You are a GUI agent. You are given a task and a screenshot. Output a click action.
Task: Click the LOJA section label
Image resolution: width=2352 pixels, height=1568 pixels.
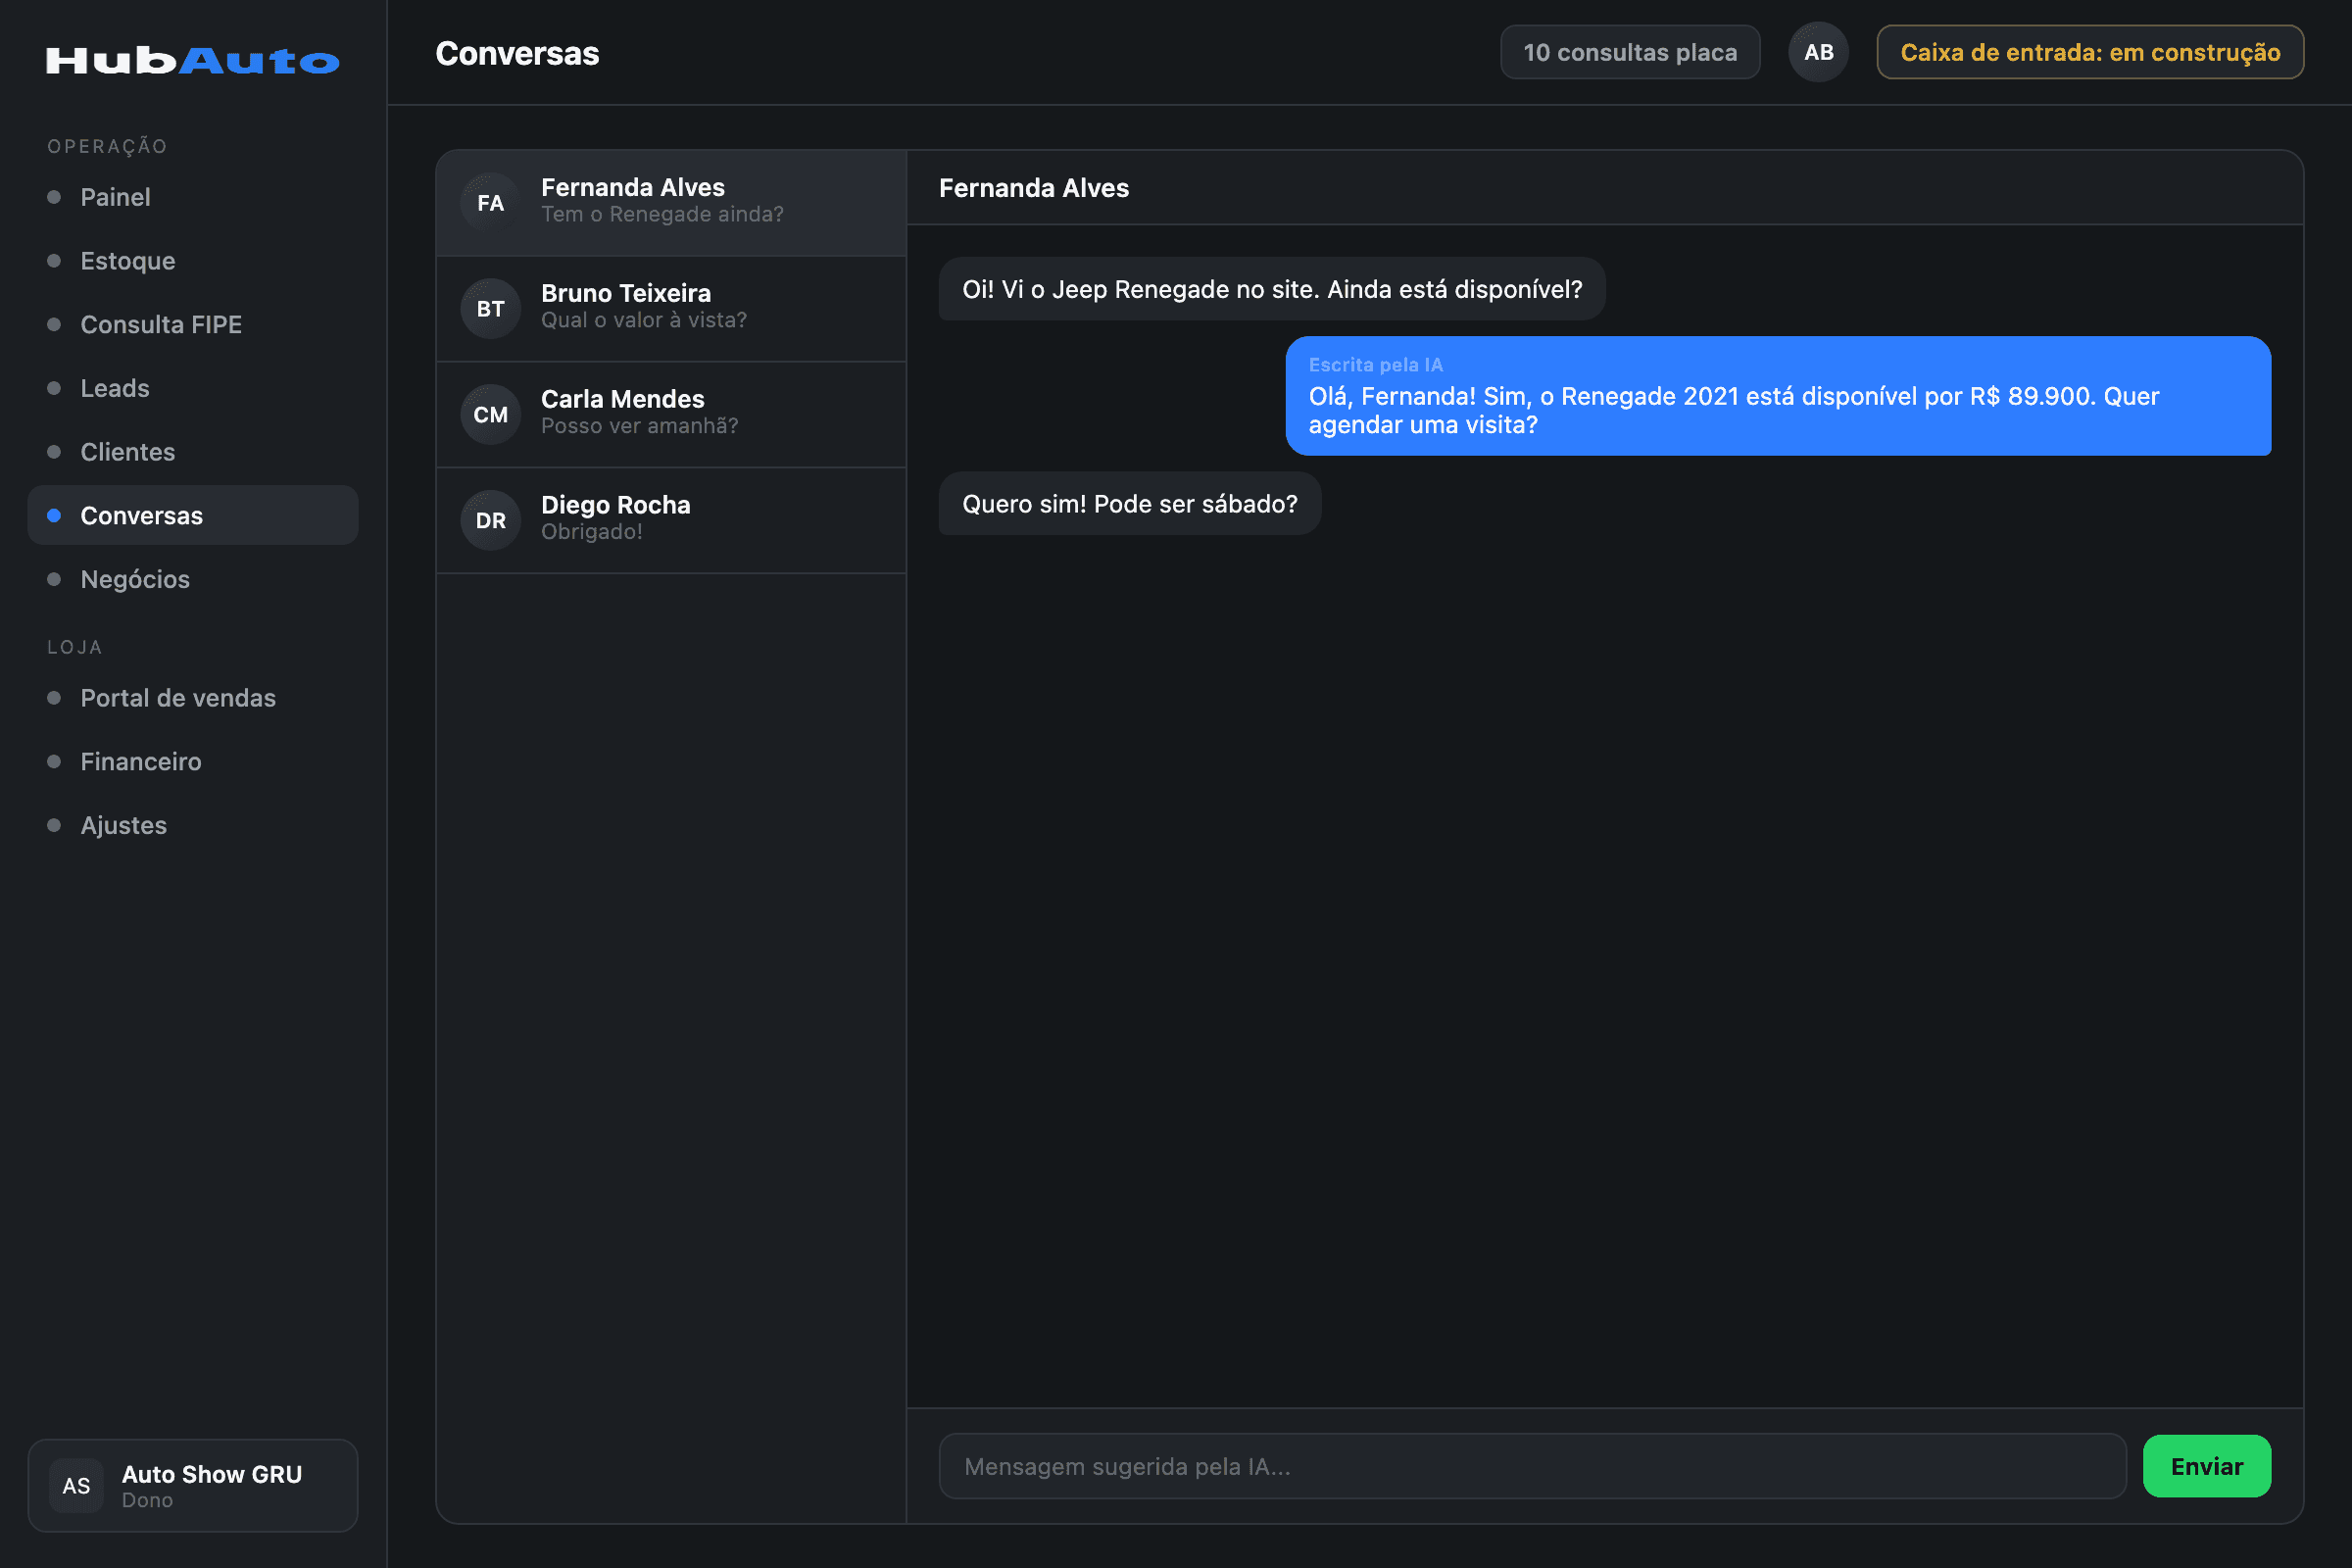75,647
